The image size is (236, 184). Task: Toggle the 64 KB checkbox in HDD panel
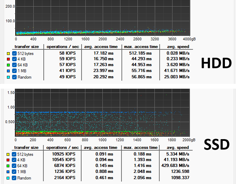pyautogui.click(x=14, y=65)
